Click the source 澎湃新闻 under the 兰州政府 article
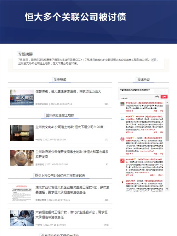 click(x=40, y=164)
